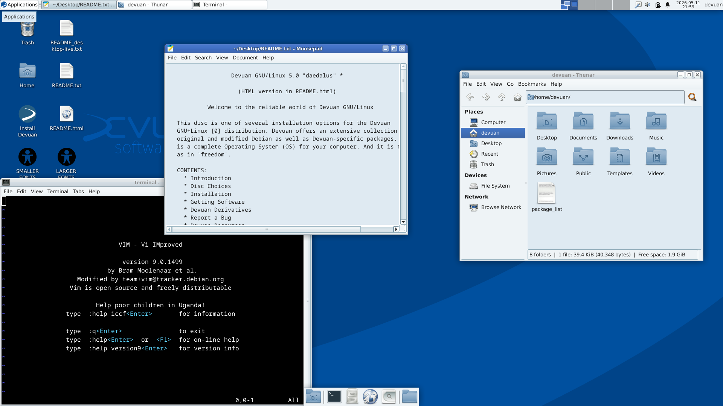The height and width of the screenshot is (406, 723).
Task: Go forward in Thunar navigation
Action: [486, 97]
